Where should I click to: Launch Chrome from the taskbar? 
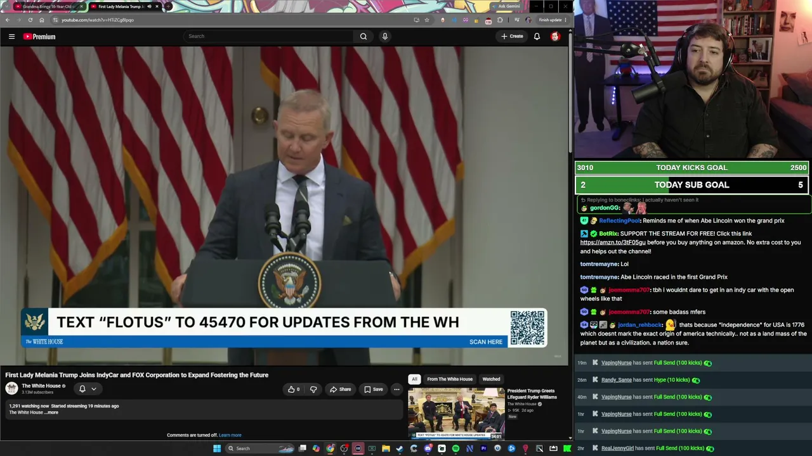(331, 448)
